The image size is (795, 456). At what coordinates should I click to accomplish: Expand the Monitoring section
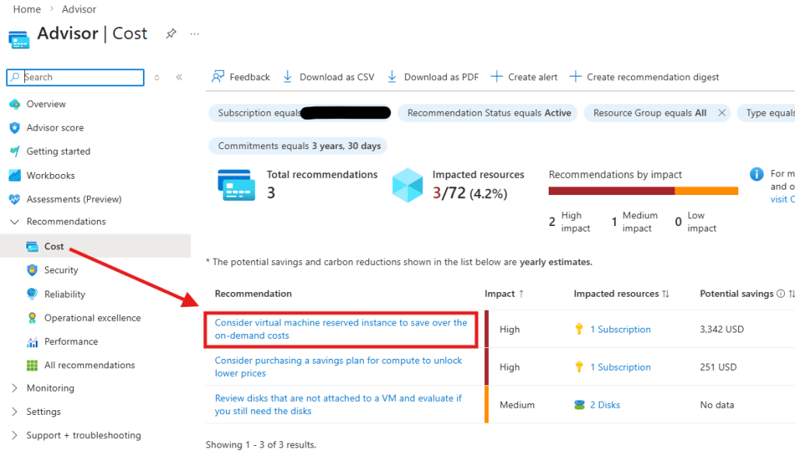pos(14,388)
